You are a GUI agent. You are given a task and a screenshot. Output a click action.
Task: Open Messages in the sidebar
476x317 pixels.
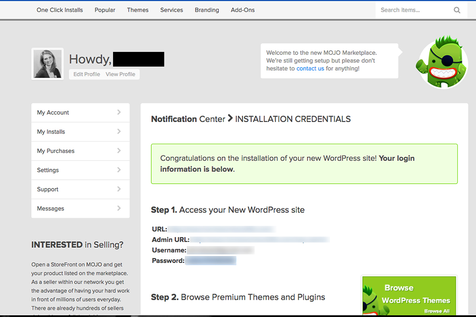[x=81, y=208]
